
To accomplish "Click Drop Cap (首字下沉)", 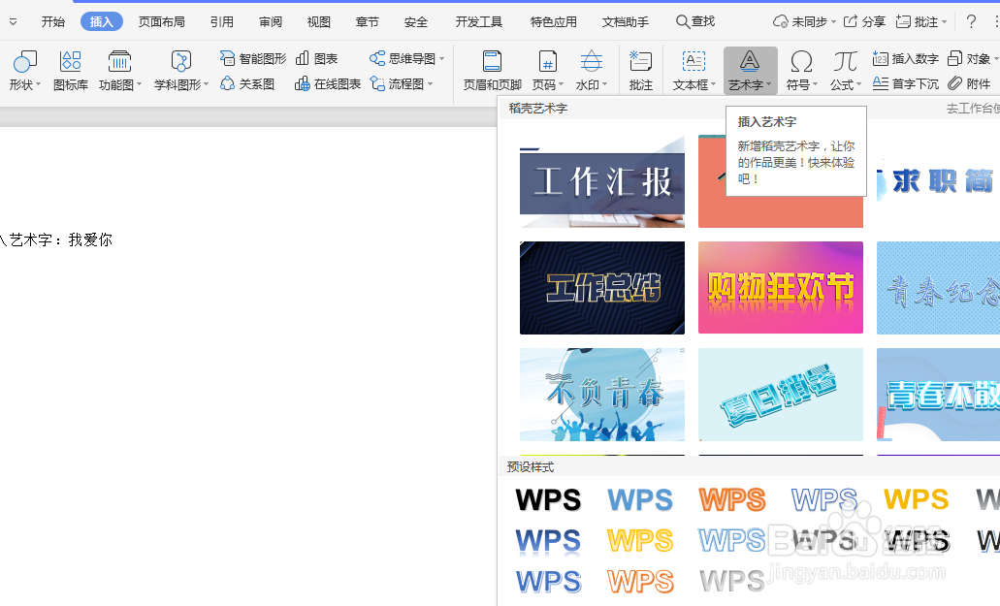I will [x=906, y=83].
